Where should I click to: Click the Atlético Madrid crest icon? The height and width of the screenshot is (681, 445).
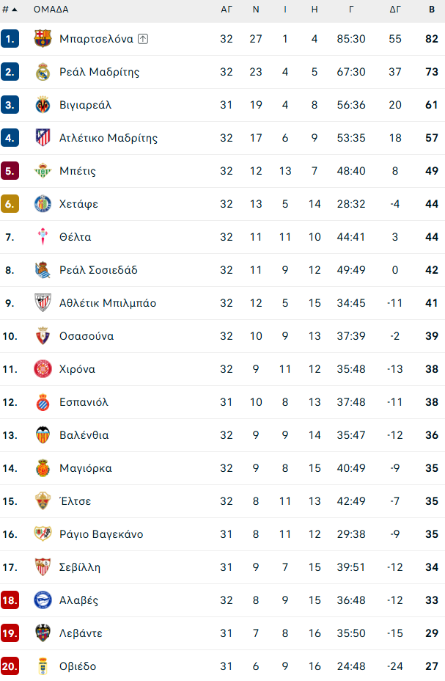tap(43, 138)
